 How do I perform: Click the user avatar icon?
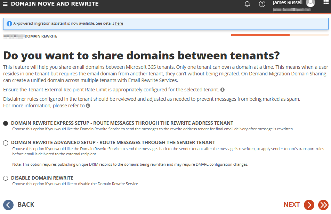point(310,3)
